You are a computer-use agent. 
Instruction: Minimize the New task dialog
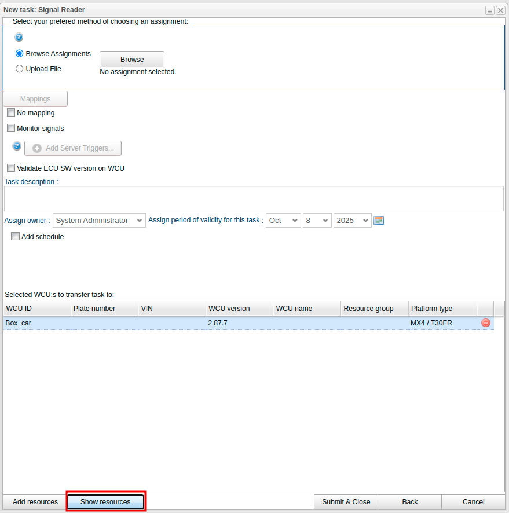(490, 10)
